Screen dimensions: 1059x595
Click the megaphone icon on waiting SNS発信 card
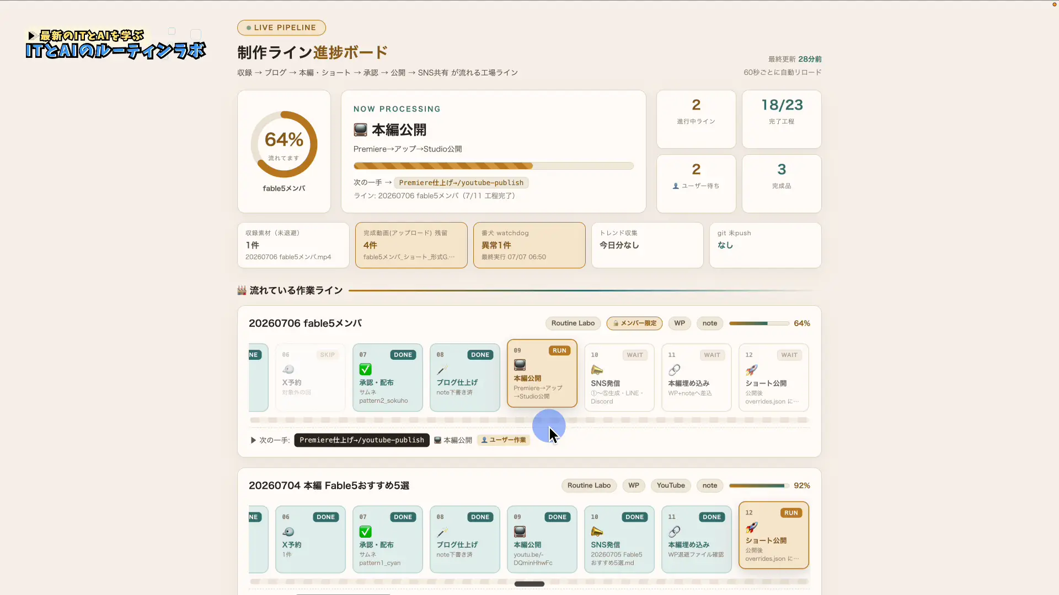pyautogui.click(x=597, y=370)
